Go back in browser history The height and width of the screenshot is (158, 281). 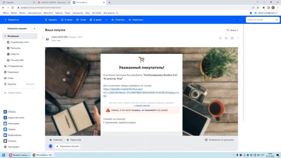tap(3, 8)
